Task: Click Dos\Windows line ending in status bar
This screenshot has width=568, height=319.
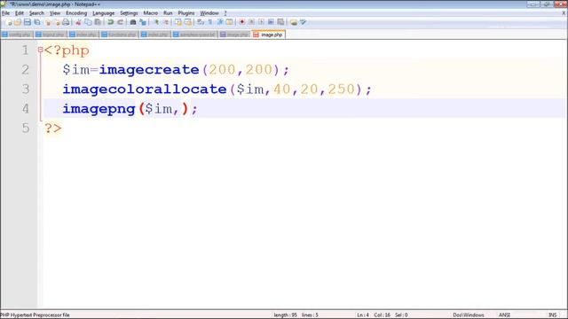Action: (x=469, y=315)
